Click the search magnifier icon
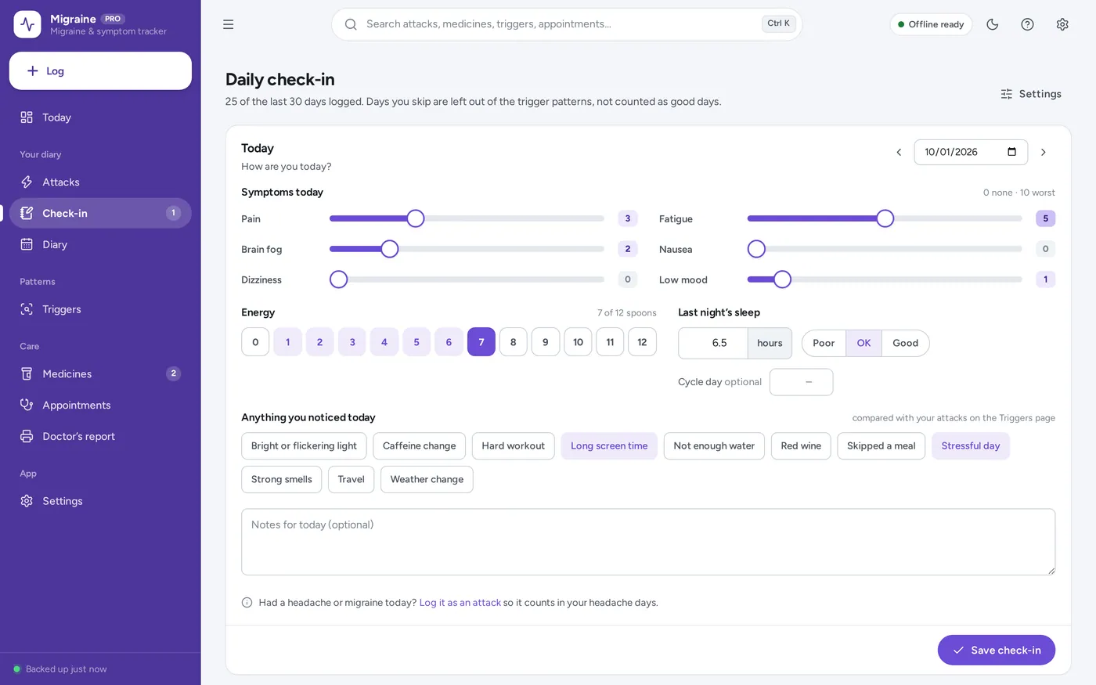Screen dimensions: 1096x685 pyautogui.click(x=351, y=24)
